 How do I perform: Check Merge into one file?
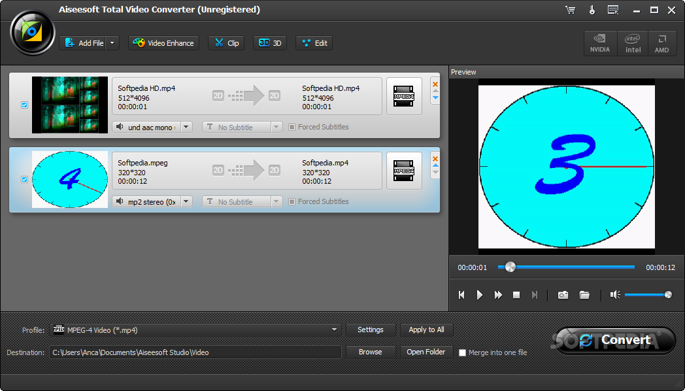pos(462,352)
